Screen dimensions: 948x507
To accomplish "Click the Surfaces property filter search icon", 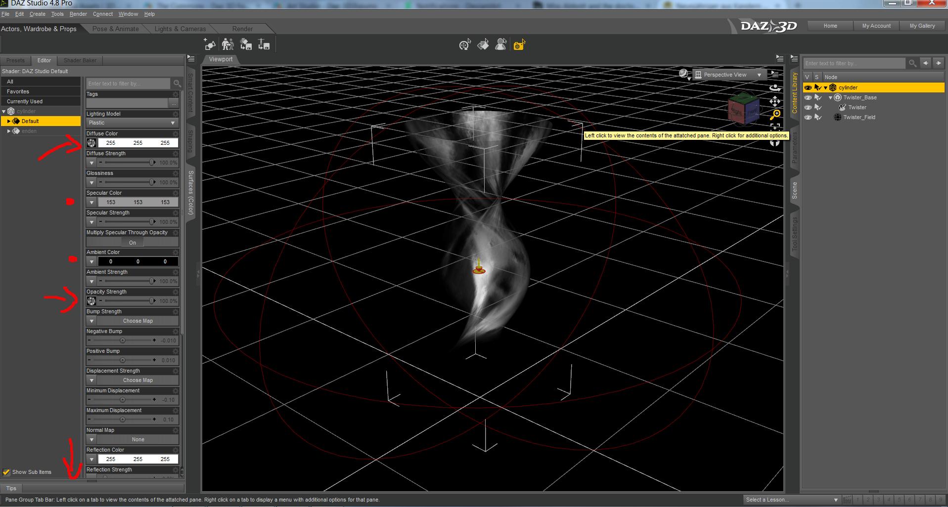I will coord(177,83).
